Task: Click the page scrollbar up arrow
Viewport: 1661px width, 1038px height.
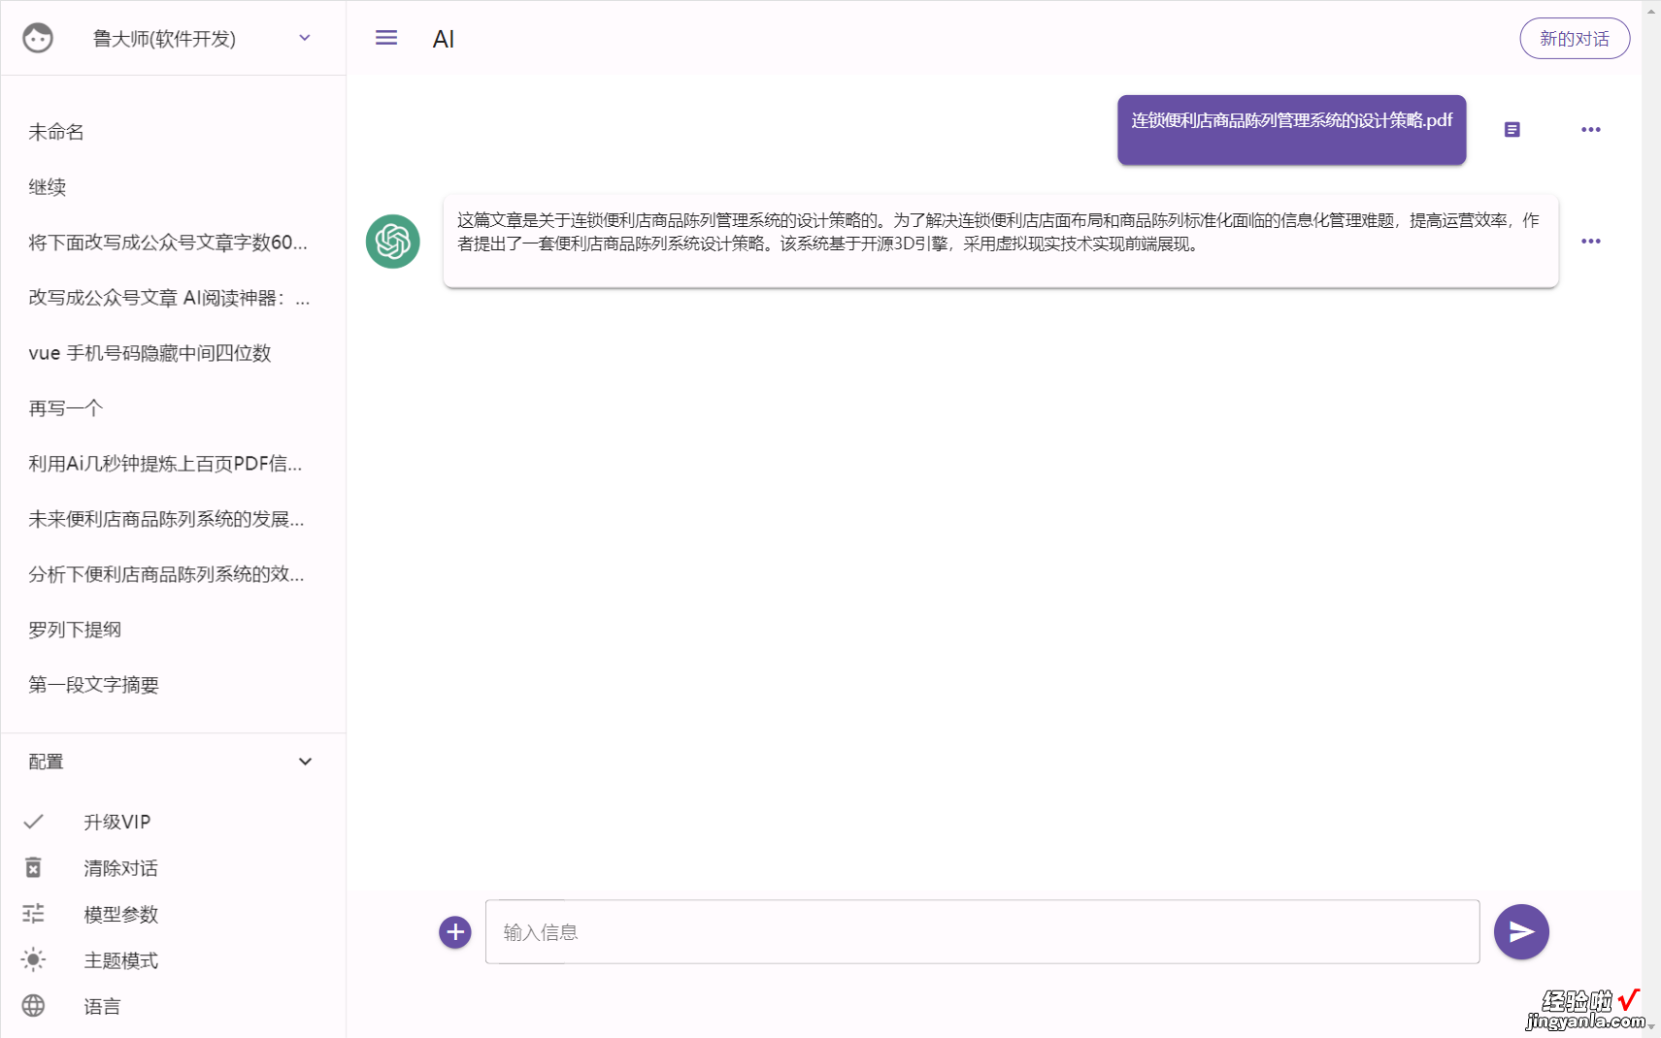Action: 1651,11
